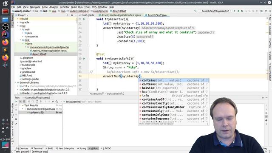Expand the gradle folder in project tree

coord(18,23)
